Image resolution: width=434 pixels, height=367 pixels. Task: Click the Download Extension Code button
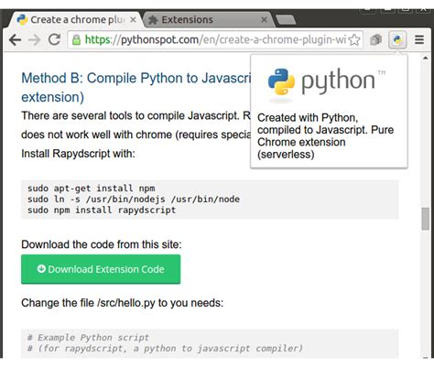tap(101, 269)
